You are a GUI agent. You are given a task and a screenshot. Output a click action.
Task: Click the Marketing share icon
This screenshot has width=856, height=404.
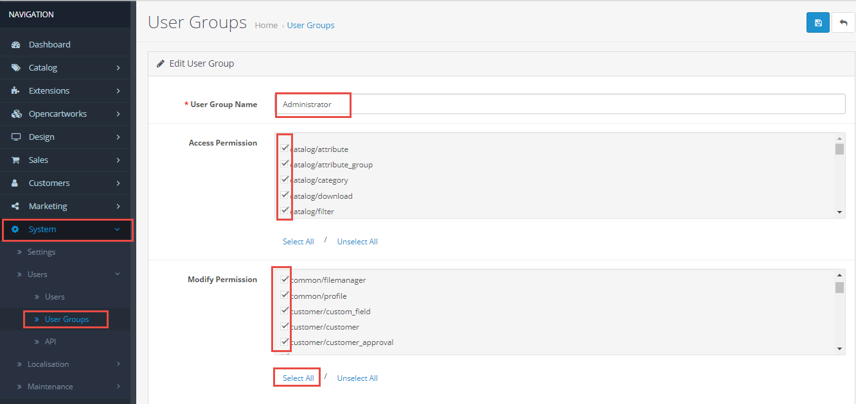pyautogui.click(x=16, y=206)
